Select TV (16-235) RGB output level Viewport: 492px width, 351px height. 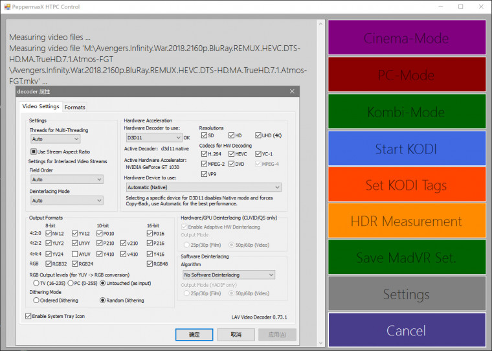click(36, 283)
